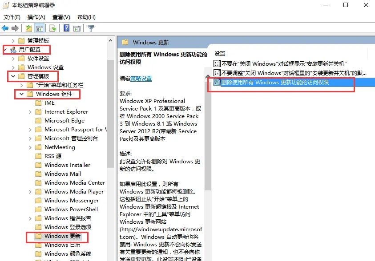Screen dimensions: 375x261
Task: Collapse 管理模板 under 用户配置
Action: tap(13, 76)
